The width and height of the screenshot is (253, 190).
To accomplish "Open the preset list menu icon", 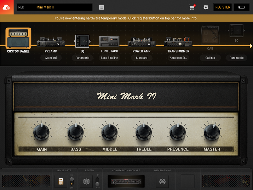I will click(102, 7).
